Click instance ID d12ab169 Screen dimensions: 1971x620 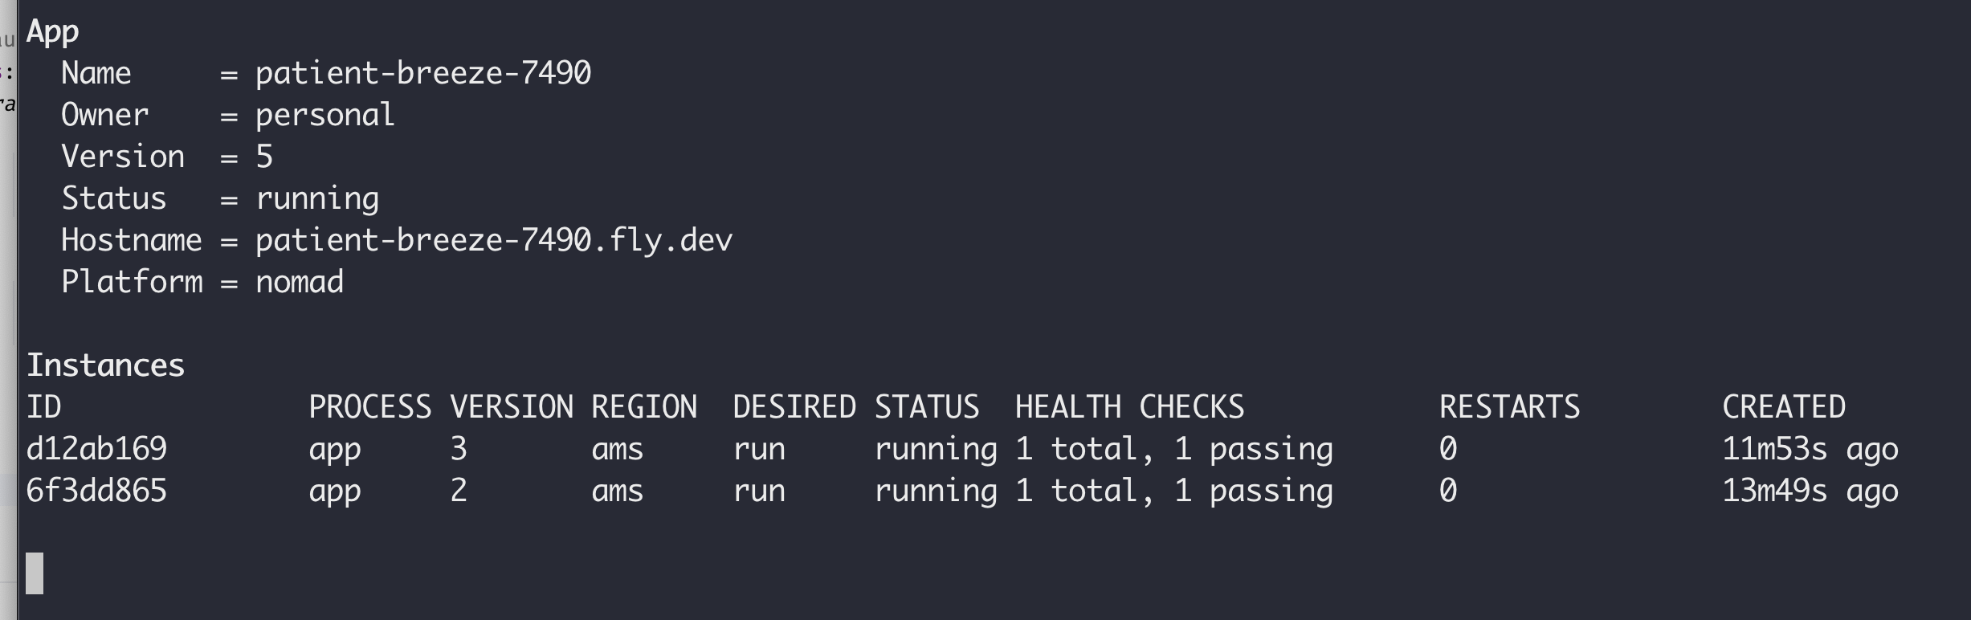tap(96, 449)
